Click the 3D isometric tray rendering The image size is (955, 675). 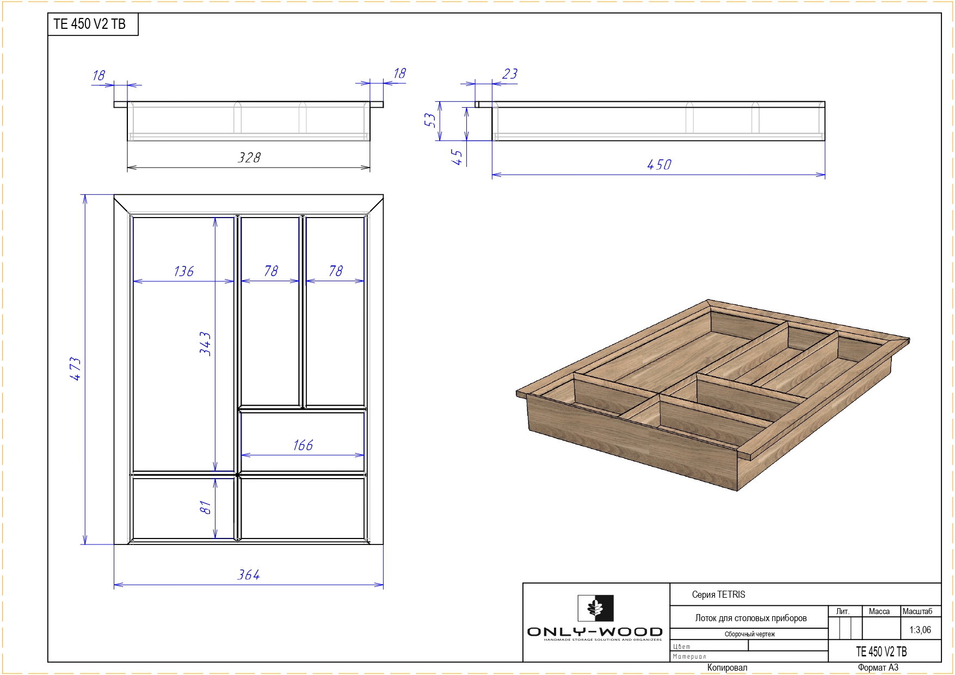click(712, 394)
